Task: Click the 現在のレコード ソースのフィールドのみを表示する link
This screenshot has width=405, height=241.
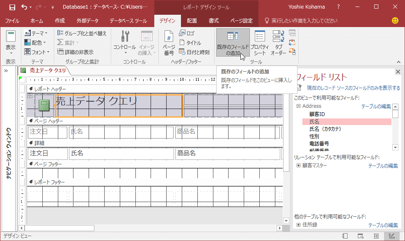Action: [353, 88]
